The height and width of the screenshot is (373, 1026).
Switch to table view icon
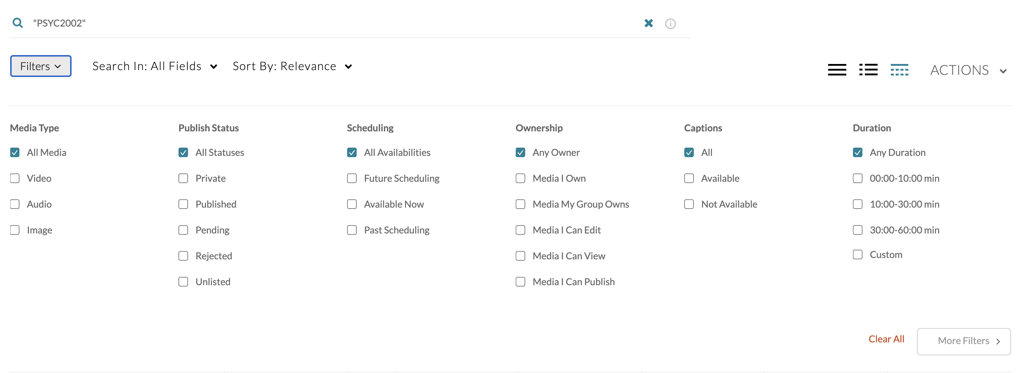click(899, 70)
